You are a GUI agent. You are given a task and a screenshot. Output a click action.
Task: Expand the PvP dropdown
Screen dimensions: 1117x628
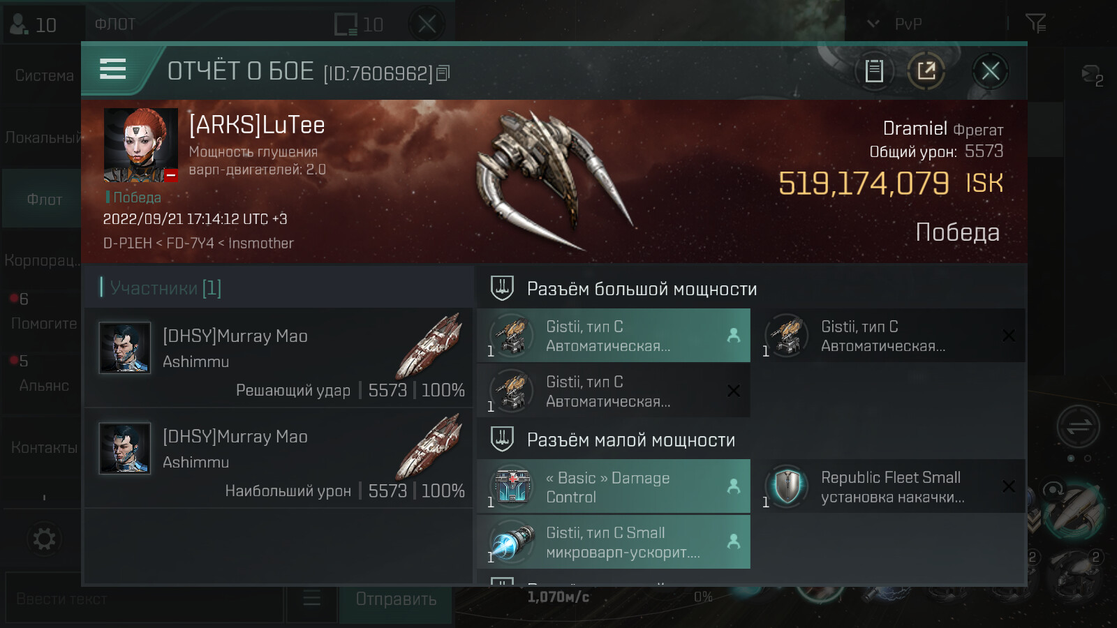click(x=894, y=24)
